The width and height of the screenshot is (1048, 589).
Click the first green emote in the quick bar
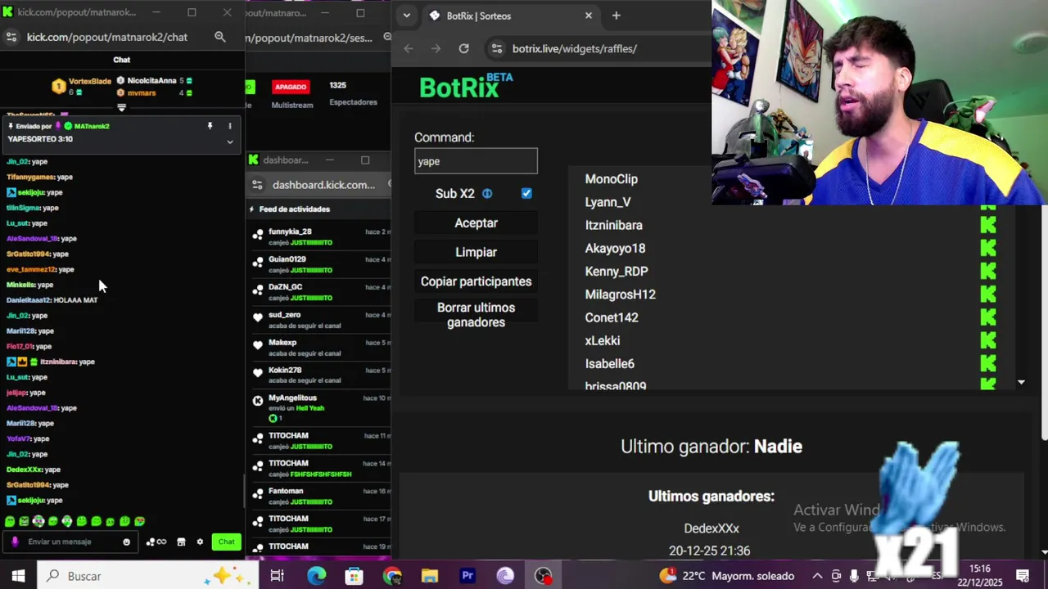pyautogui.click(x=10, y=521)
